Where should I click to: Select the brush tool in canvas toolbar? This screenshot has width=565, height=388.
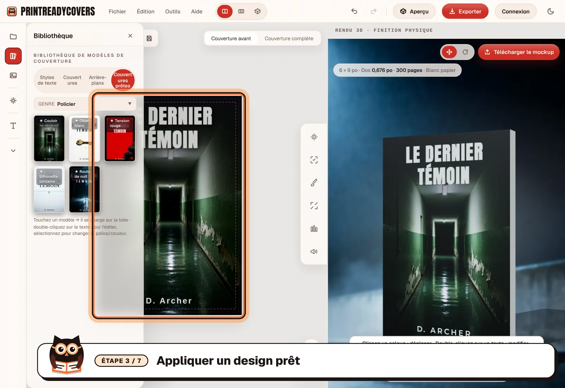click(314, 183)
